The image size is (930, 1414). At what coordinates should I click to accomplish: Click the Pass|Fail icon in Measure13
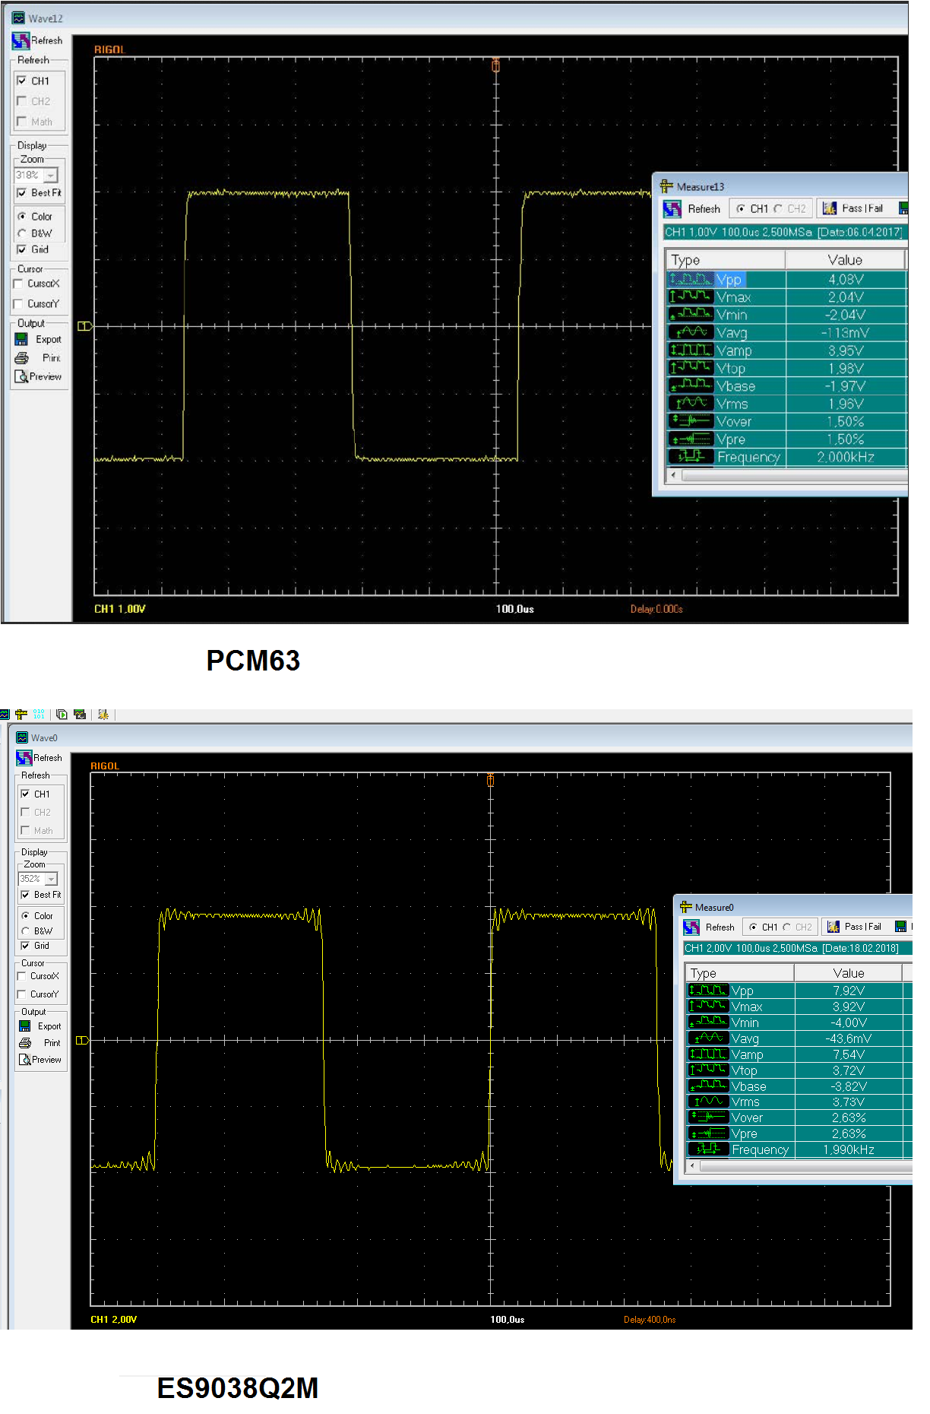click(830, 208)
